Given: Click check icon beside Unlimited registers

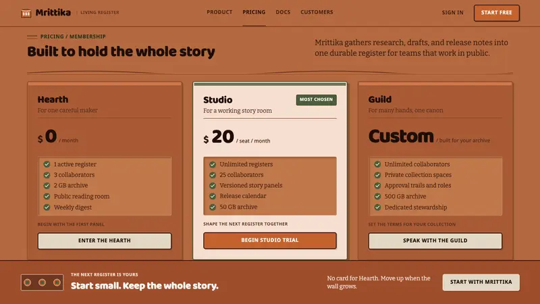Looking at the screenshot, I should click(213, 164).
